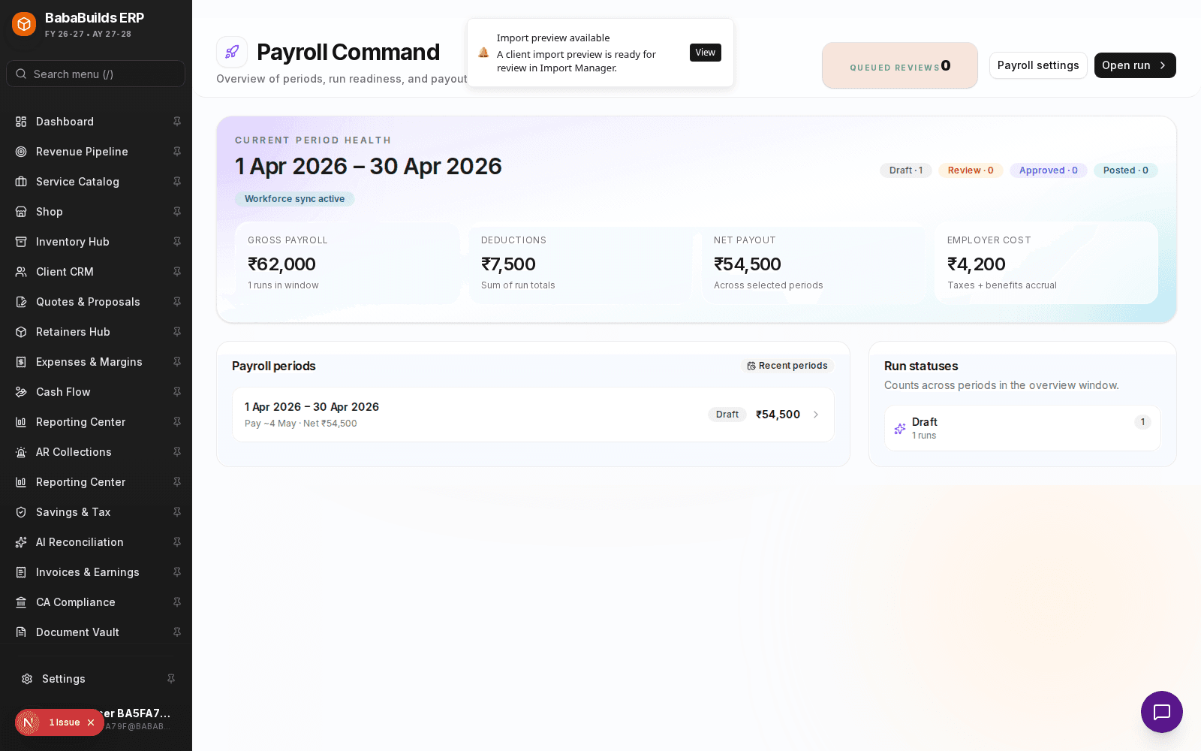Click the AR Collections icon

click(21, 452)
